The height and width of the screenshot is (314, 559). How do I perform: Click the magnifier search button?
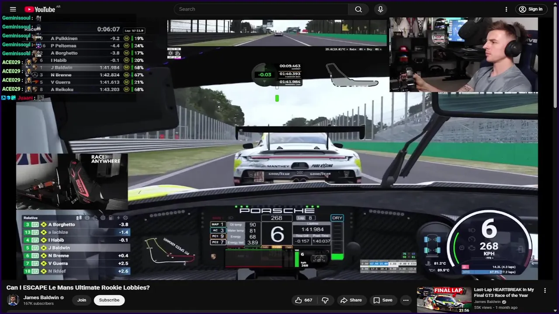(x=359, y=9)
